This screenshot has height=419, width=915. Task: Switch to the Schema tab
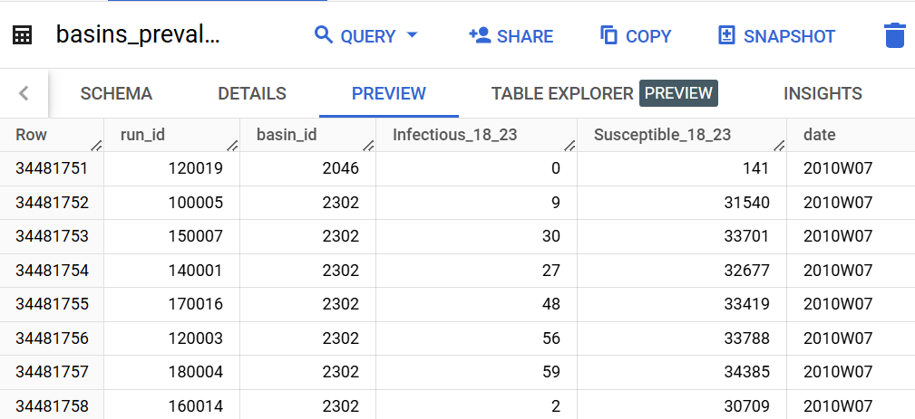116,93
